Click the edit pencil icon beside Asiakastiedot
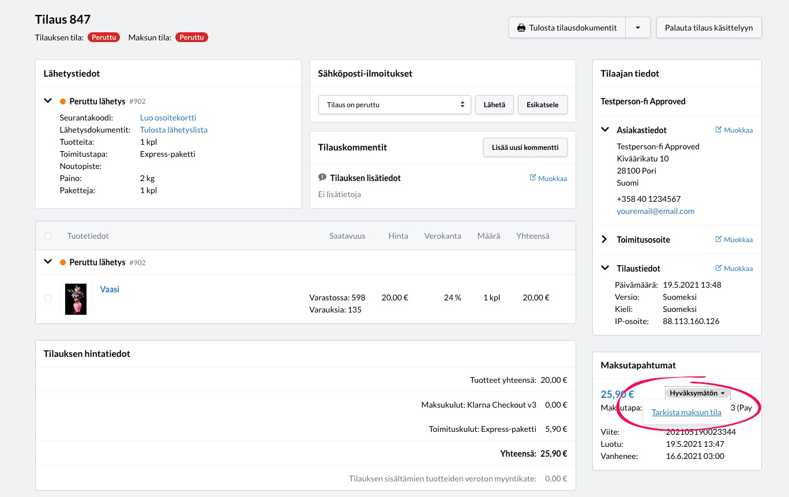 (719, 130)
